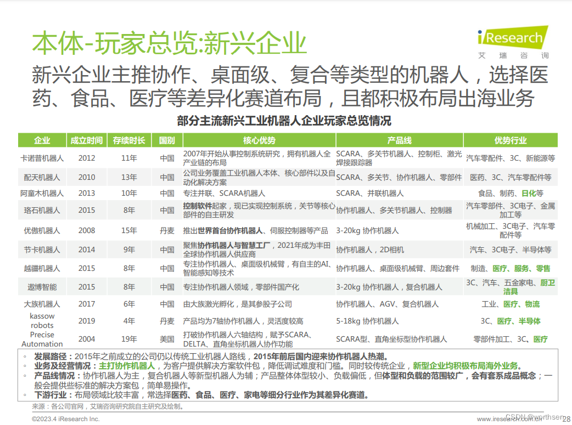Click founding year 2008 for 优傲
The image size is (572, 425).
click(x=86, y=231)
